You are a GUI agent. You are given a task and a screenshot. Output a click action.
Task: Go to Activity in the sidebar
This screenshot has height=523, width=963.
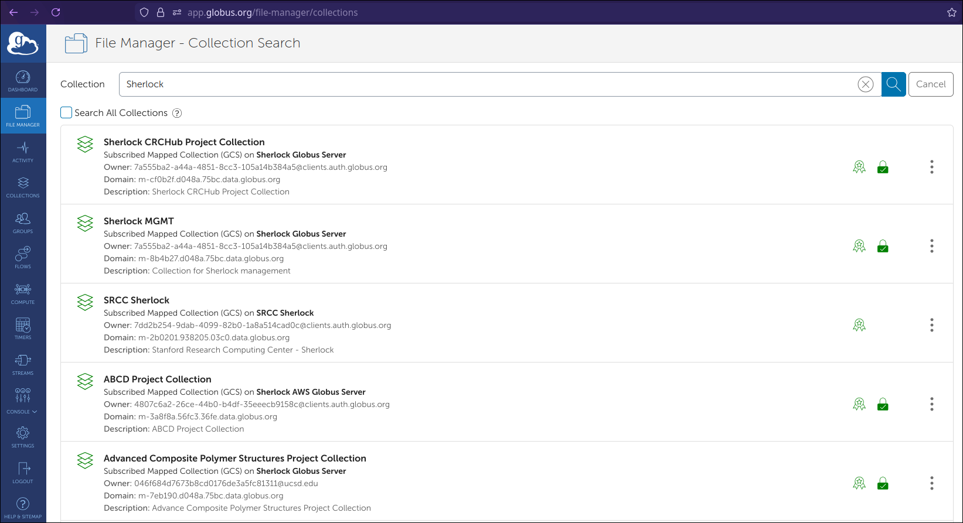pyautogui.click(x=23, y=152)
